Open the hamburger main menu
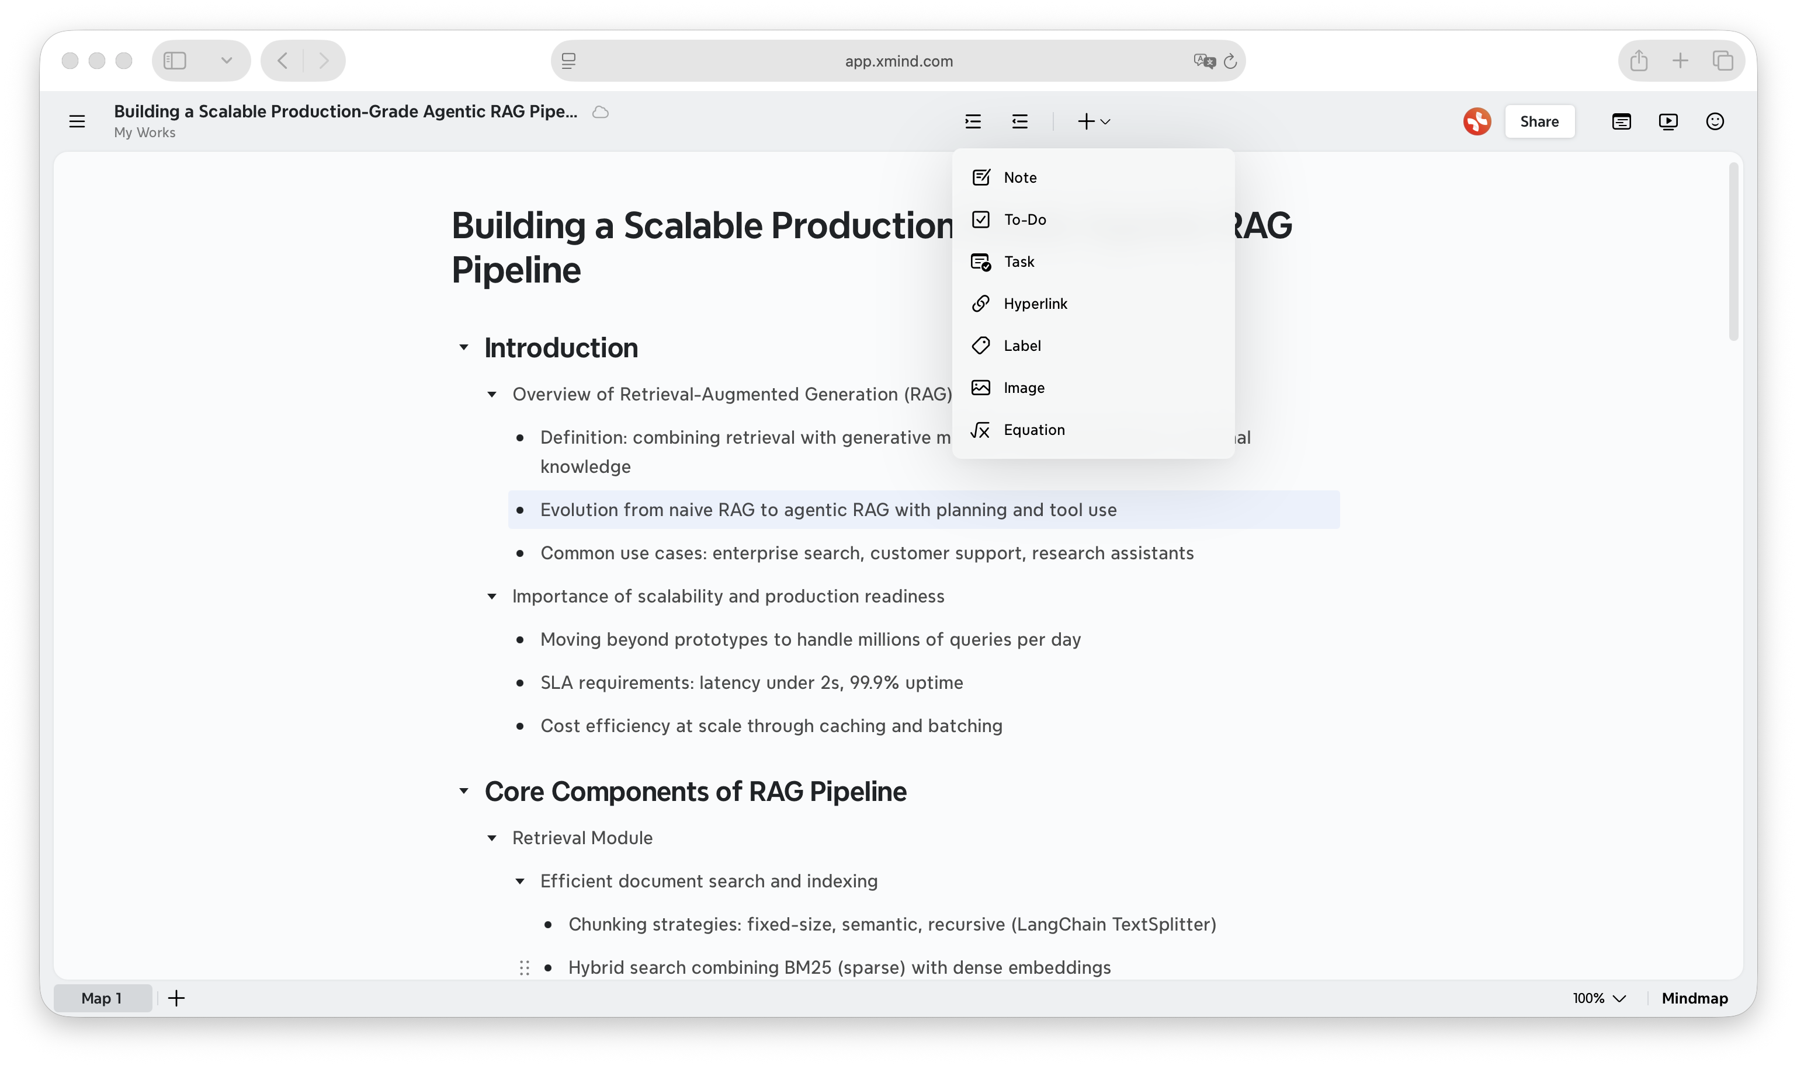Viewport: 1797px width, 1066px height. (77, 121)
